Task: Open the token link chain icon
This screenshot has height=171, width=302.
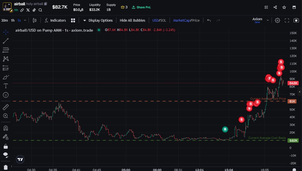Action: [22, 10]
